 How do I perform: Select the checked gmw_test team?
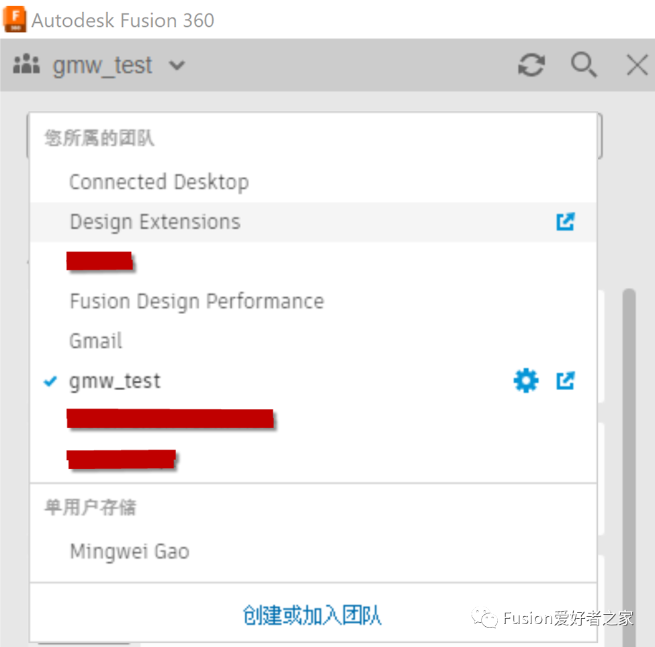click(115, 381)
